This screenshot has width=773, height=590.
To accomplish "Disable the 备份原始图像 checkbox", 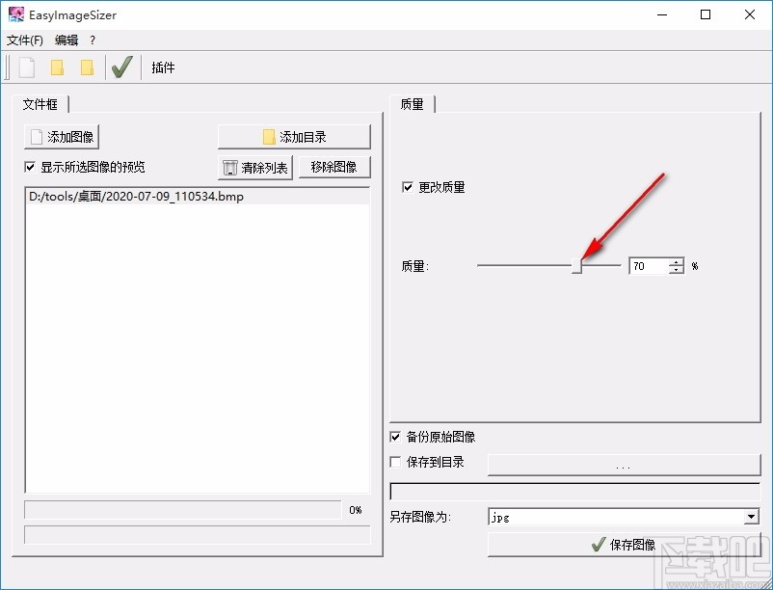I will point(394,437).
